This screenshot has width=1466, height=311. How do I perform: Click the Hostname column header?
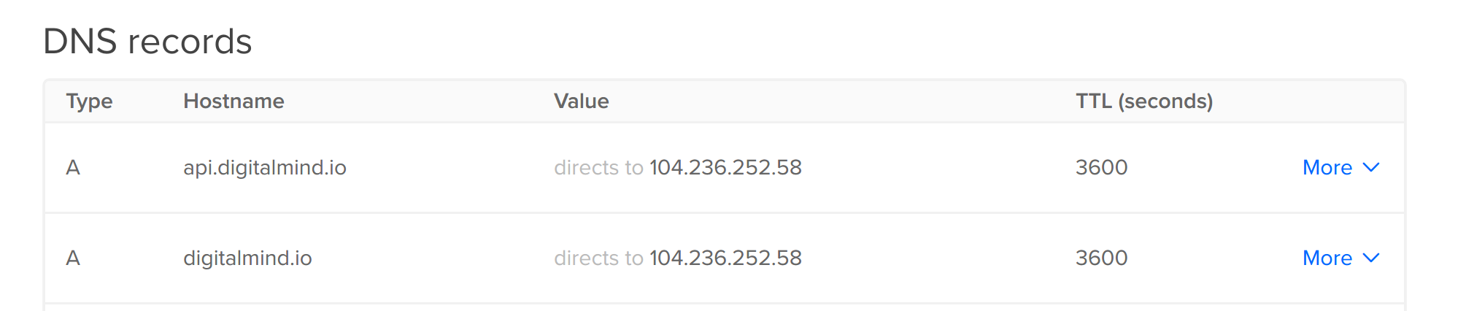point(234,101)
